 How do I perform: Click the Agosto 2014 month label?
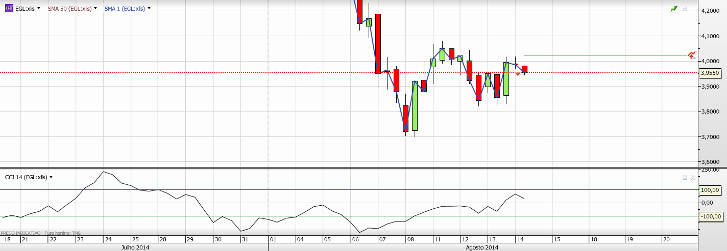(x=482, y=247)
